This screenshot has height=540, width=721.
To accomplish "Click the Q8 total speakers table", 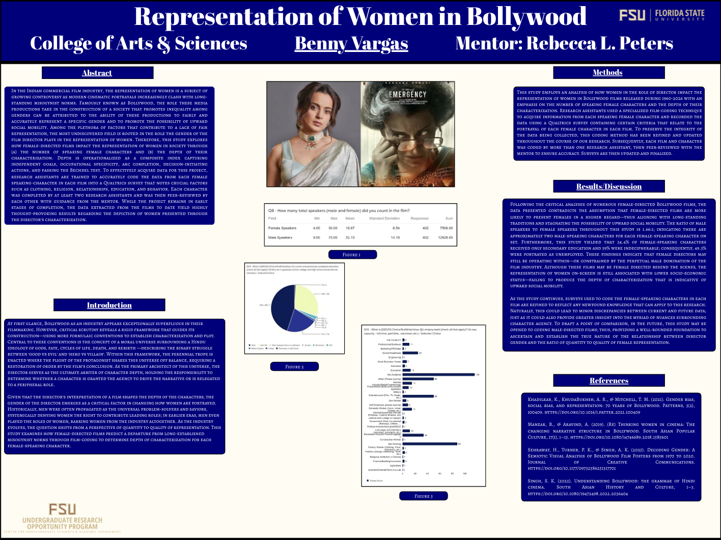I will (x=360, y=224).
